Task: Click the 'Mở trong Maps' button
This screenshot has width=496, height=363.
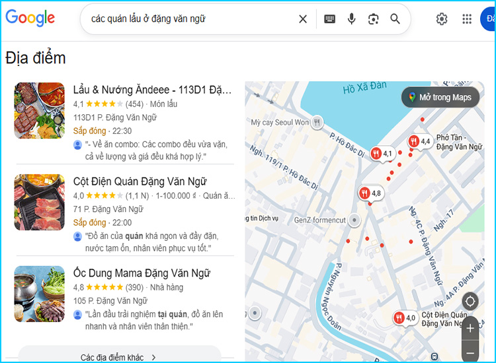Action: point(440,97)
